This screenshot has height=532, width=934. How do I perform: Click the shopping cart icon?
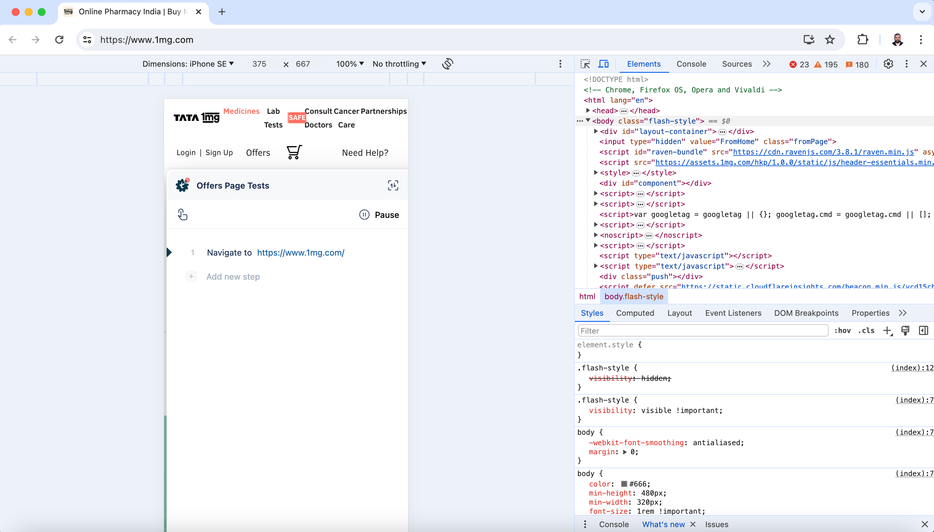coord(294,152)
